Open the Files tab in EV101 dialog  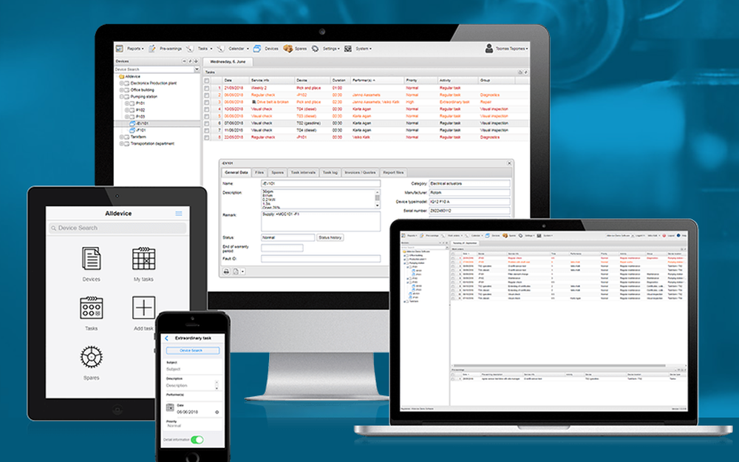[x=259, y=172]
